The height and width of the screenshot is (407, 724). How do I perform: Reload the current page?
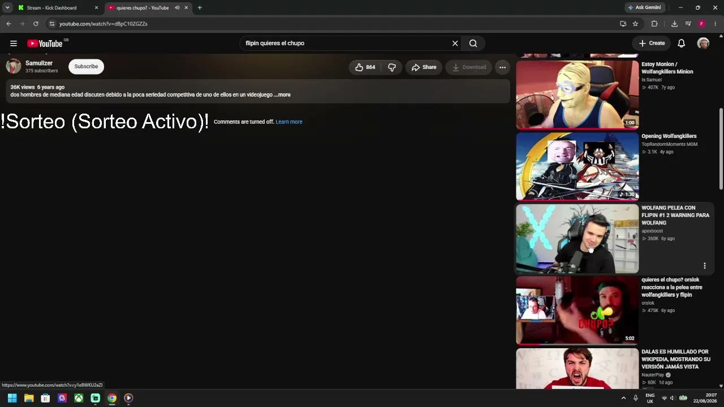(x=36, y=24)
